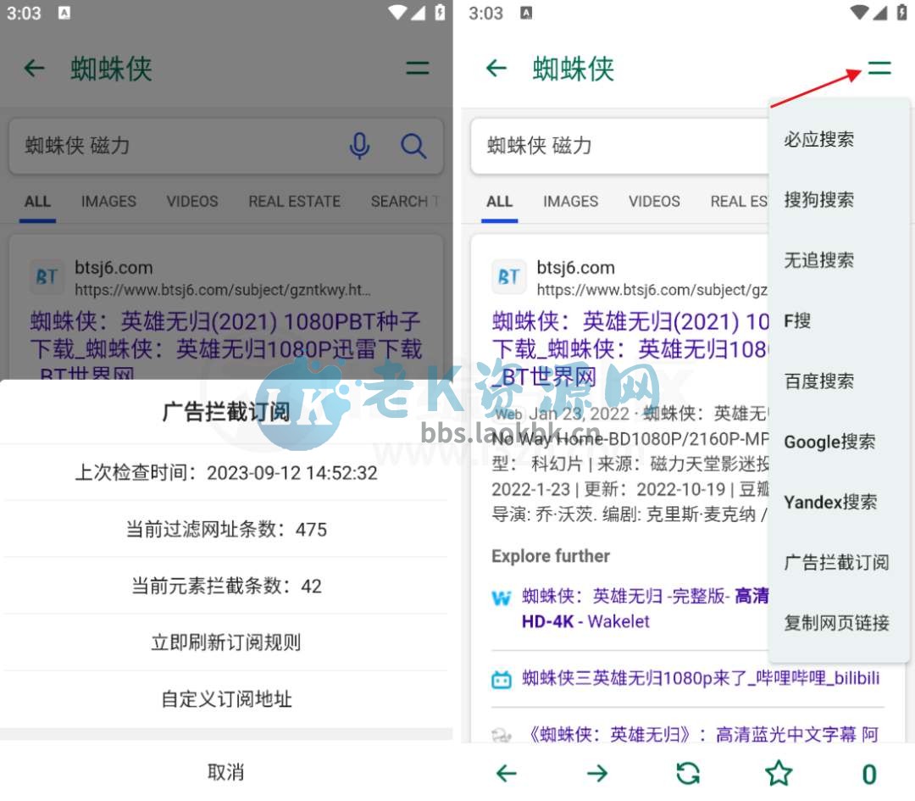The image size is (915, 801).
Task: Tap 自定义订阅地址 in the dialog
Action: pyautogui.click(x=226, y=698)
